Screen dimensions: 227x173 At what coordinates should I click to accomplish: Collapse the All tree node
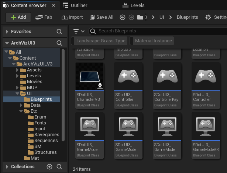(x=6, y=52)
